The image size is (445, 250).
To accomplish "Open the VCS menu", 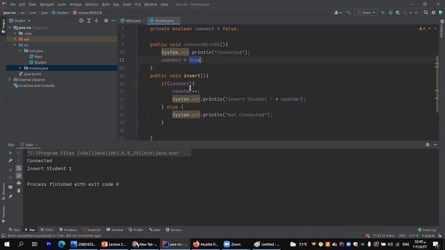I will [x=138, y=4].
